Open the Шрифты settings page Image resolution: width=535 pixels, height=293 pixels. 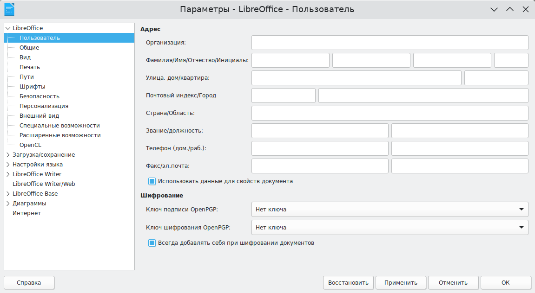(33, 87)
